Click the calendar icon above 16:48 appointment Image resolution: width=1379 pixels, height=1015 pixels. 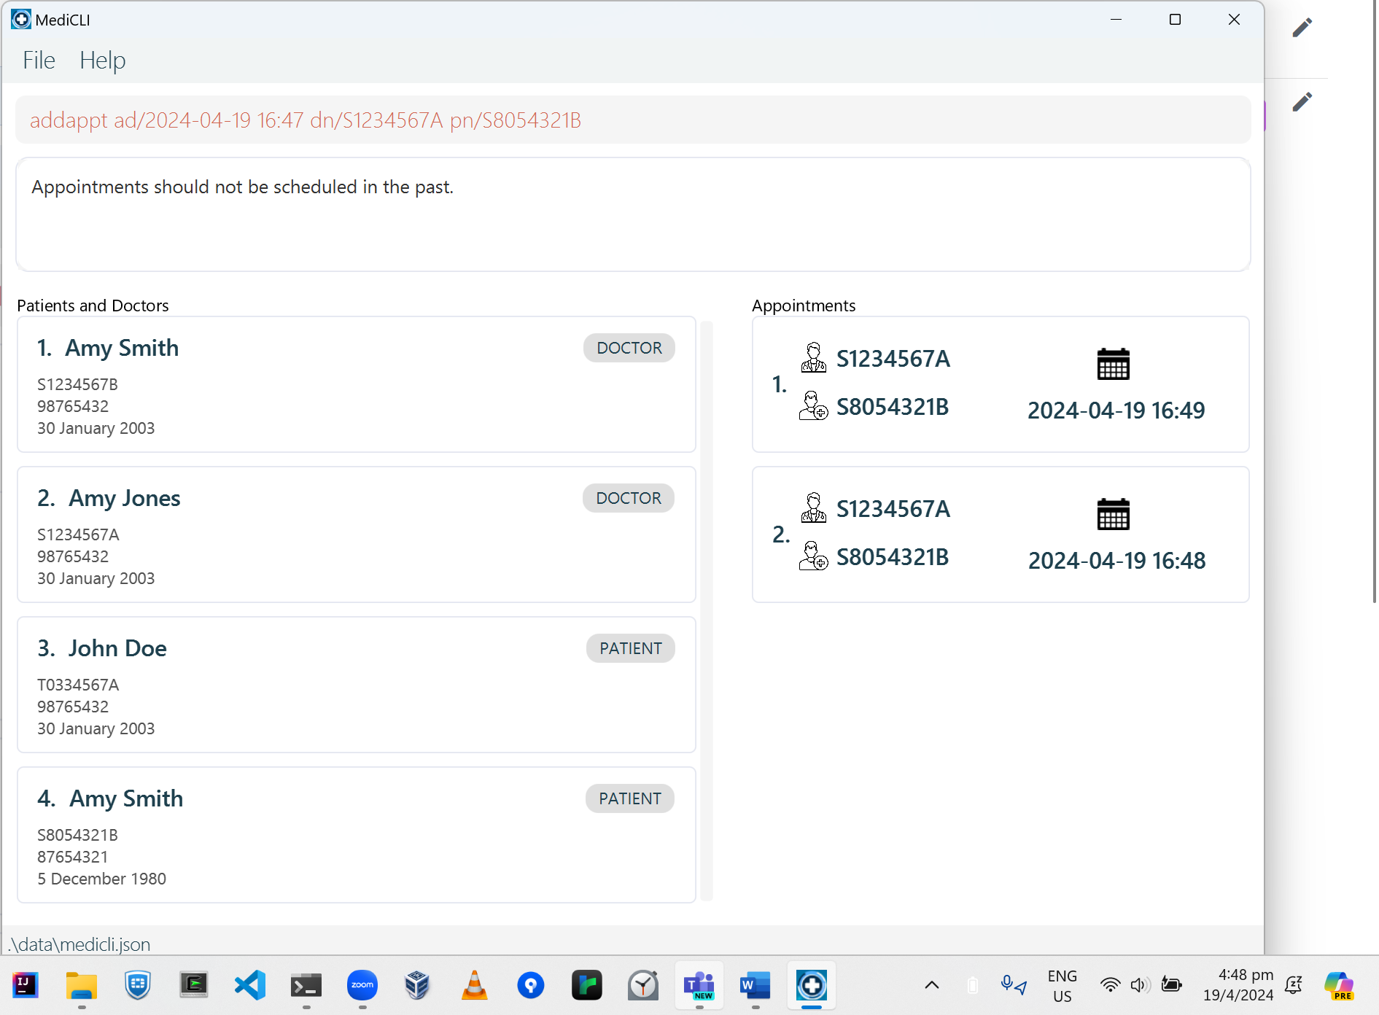point(1114,514)
